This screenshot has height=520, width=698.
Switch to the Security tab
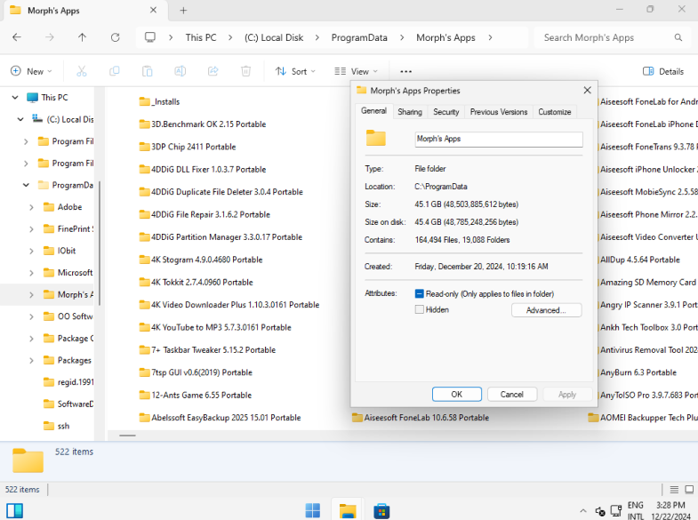coord(446,112)
